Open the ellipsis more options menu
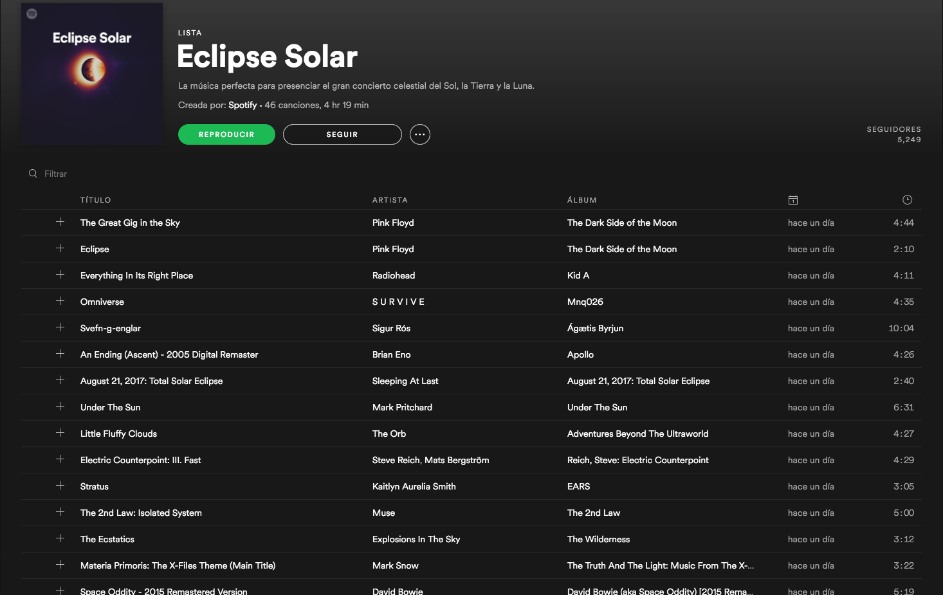This screenshot has width=943, height=595. click(x=420, y=134)
